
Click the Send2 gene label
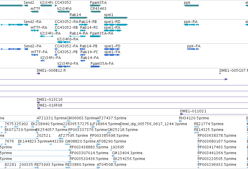click(29, 3)
